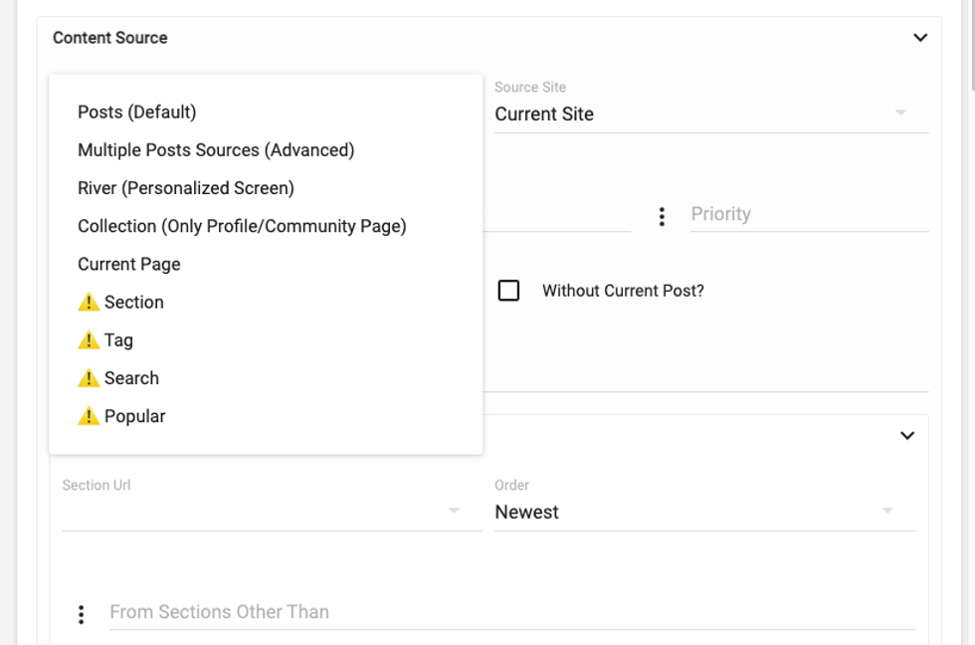Click the three-dot icon beside From Sections Other Than

(x=82, y=614)
